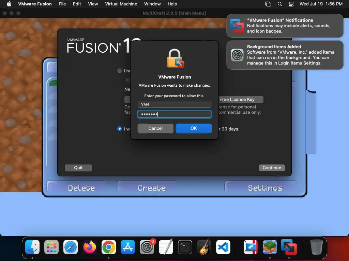Open Control Center in menu bar
The width and height of the screenshot is (349, 261).
[291, 4]
